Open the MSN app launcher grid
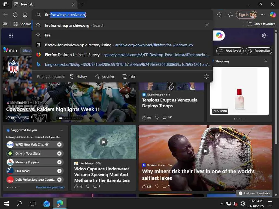This screenshot has width=279, height=209. pos(11,36)
